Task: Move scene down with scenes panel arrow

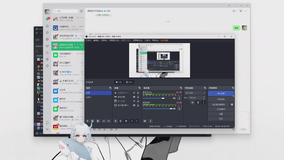Action: click(109, 121)
